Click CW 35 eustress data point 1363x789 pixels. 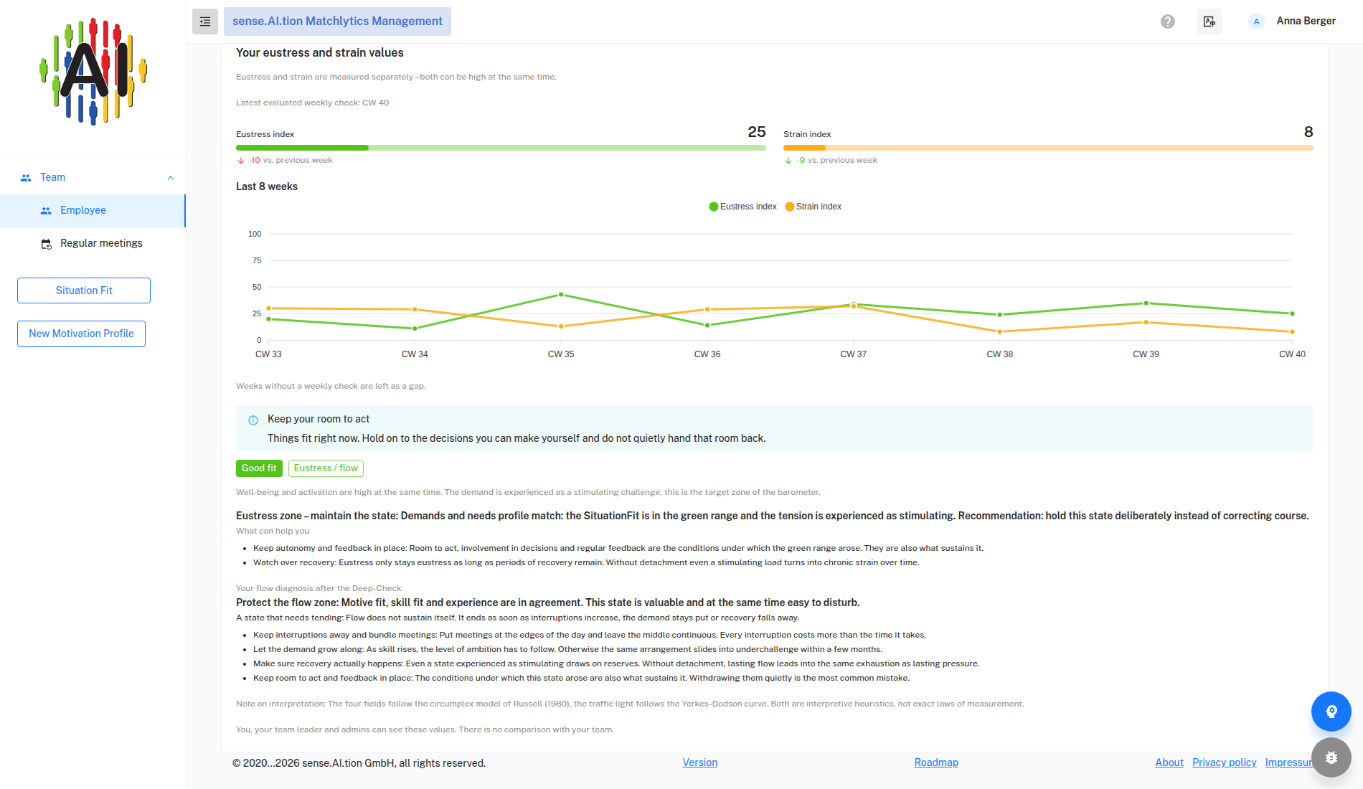(561, 295)
